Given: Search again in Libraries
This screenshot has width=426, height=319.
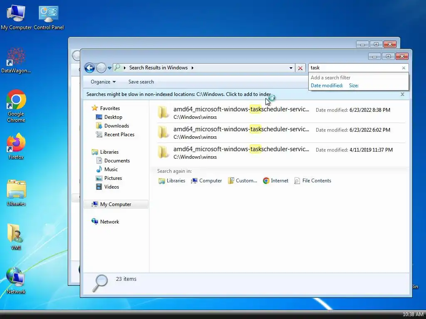Looking at the screenshot, I should [172, 181].
